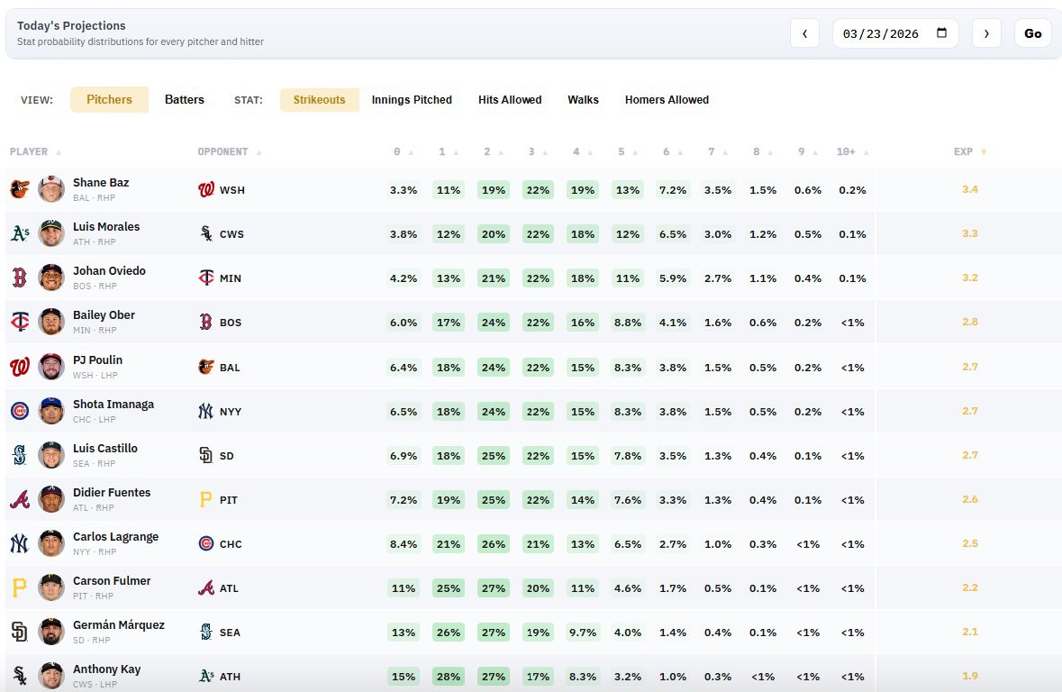1062x692 pixels.
Task: Select the Strikeouts stat filter
Action: point(319,100)
